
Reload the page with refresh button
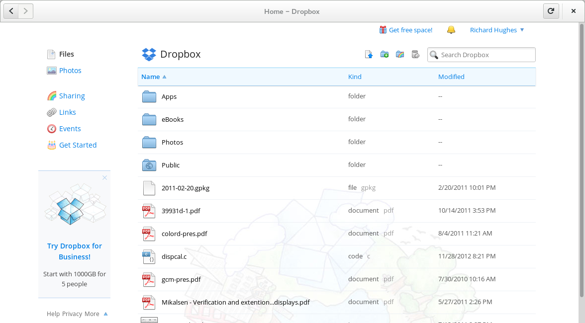(x=551, y=11)
